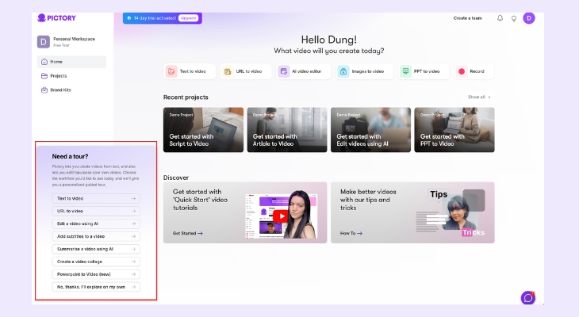Click the Upgrade button in trial banner
The height and width of the screenshot is (317, 579).
click(188, 17)
